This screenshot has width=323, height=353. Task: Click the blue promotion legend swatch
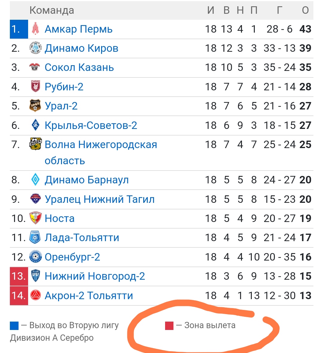pos(14,326)
